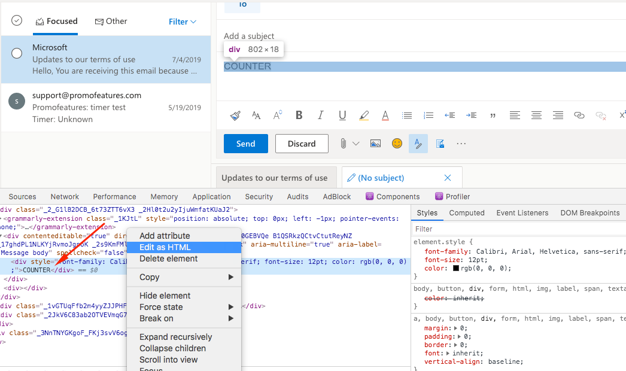Image resolution: width=626 pixels, height=371 pixels.
Task: Open the support@promofeatures.com email
Action: click(106, 108)
